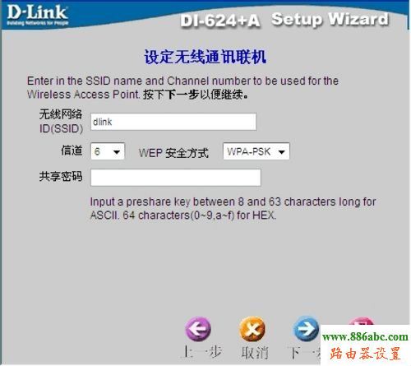Viewport: 411px width, 366px height.
Task: Click the arrow on the channel combo box
Action: click(x=117, y=151)
